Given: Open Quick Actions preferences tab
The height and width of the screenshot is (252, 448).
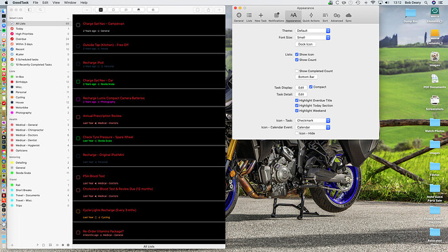Looking at the screenshot, I should click(311, 17).
